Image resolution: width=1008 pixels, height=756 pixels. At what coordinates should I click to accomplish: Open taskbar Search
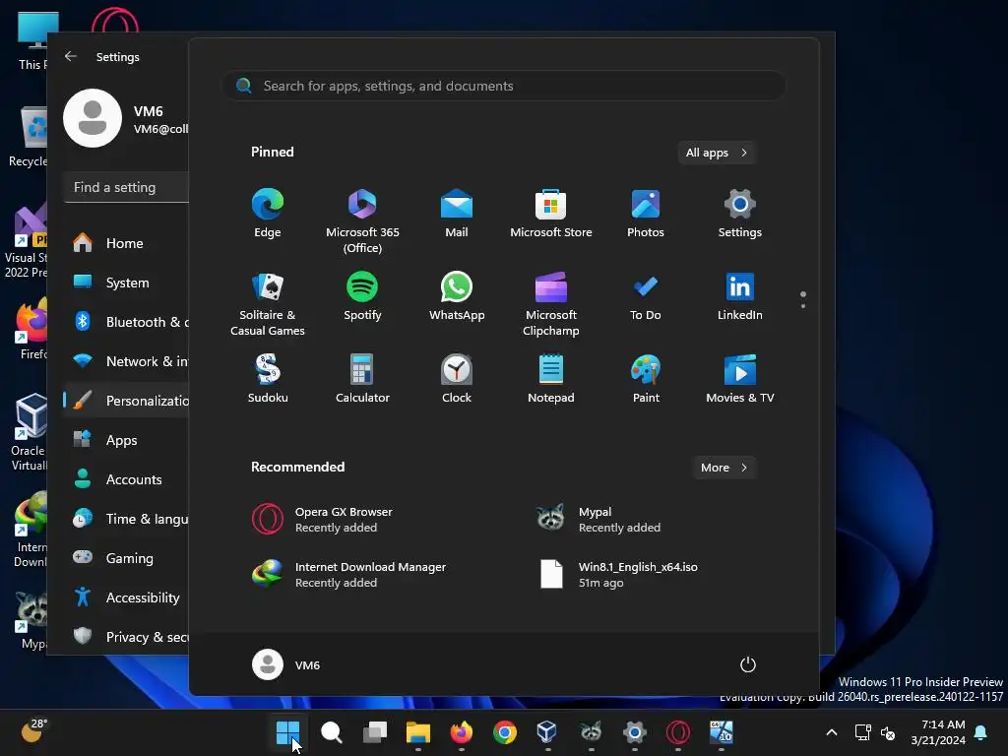pyautogui.click(x=331, y=732)
